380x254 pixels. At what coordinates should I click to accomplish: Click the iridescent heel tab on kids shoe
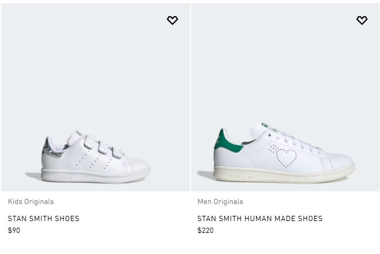click(48, 147)
